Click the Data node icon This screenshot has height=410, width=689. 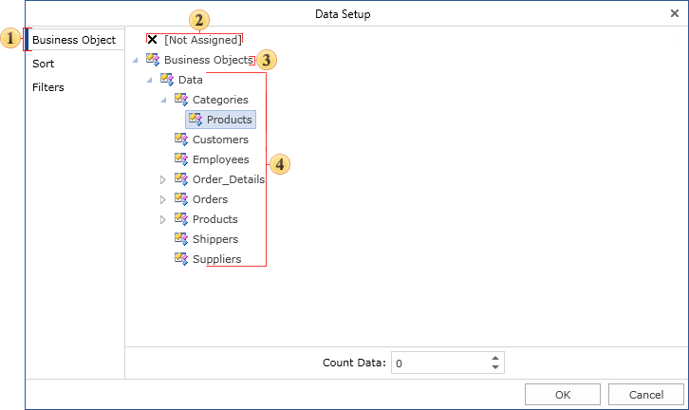pyautogui.click(x=168, y=80)
